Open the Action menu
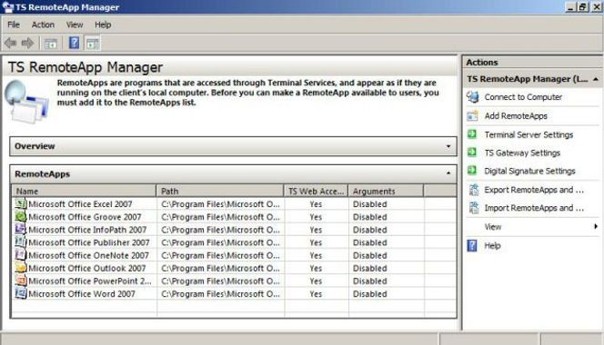Viewport: 604px width, 345px height. coord(43,25)
